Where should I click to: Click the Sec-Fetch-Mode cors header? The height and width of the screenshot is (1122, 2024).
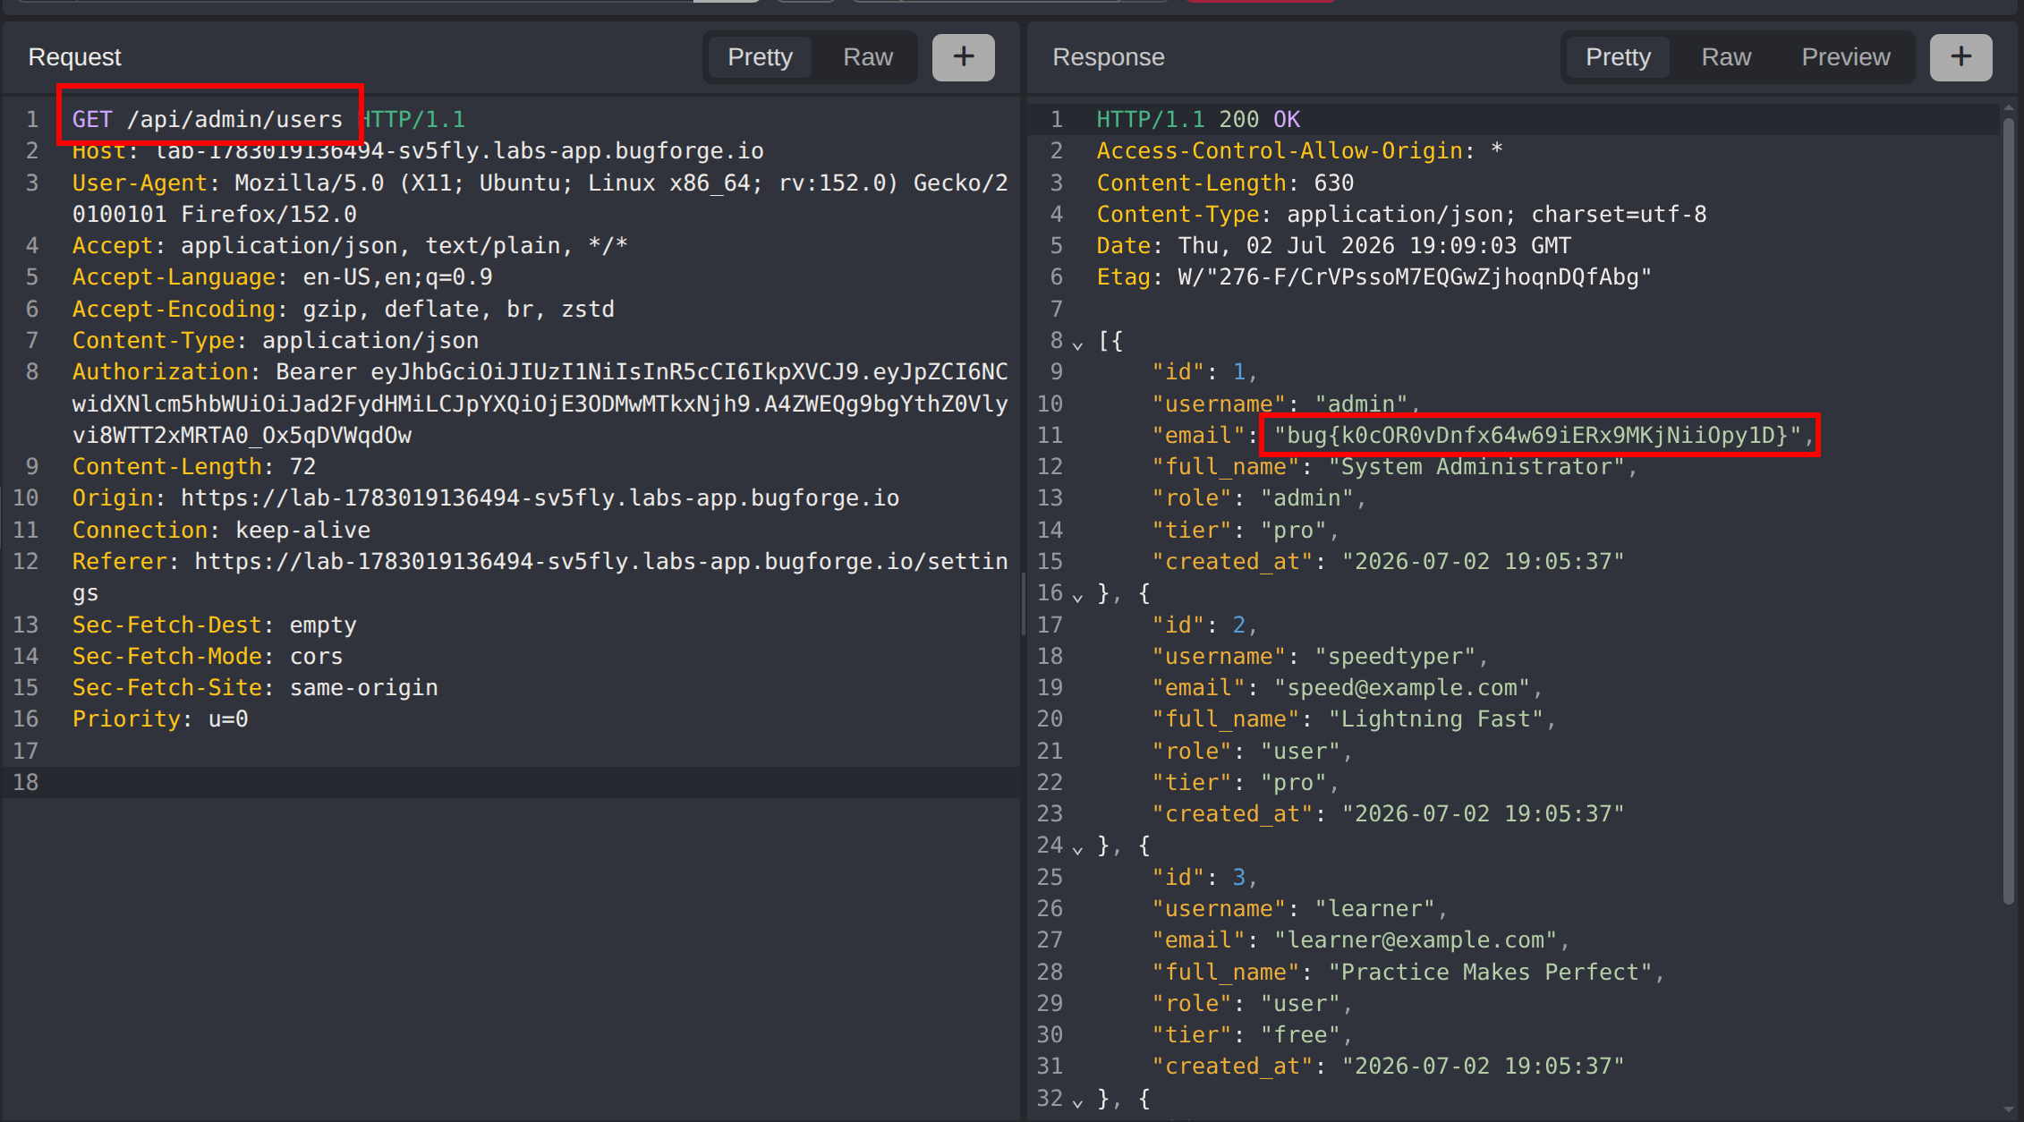[208, 656]
